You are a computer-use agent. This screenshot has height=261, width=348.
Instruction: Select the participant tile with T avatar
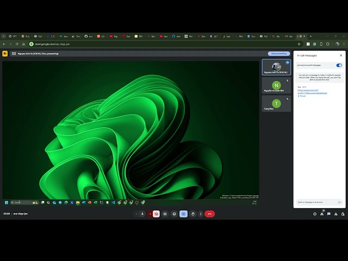pos(276,104)
